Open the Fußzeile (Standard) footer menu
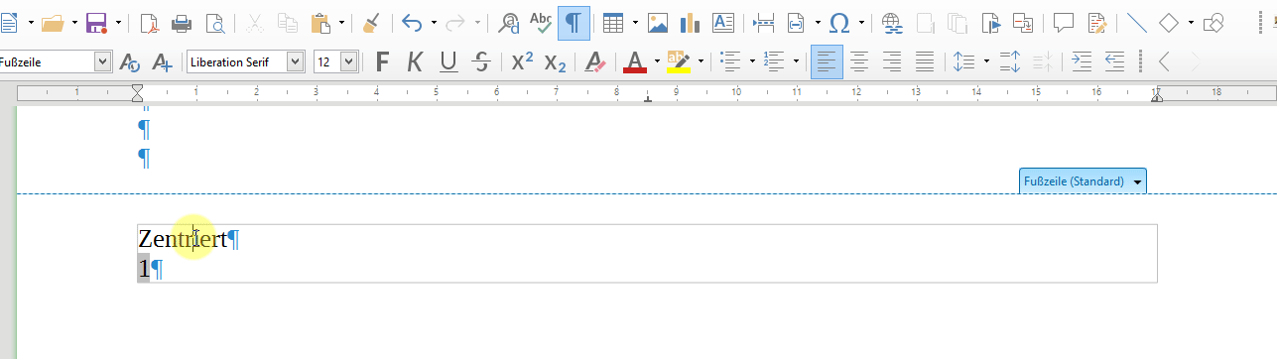The width and height of the screenshot is (1277, 359). [1083, 181]
